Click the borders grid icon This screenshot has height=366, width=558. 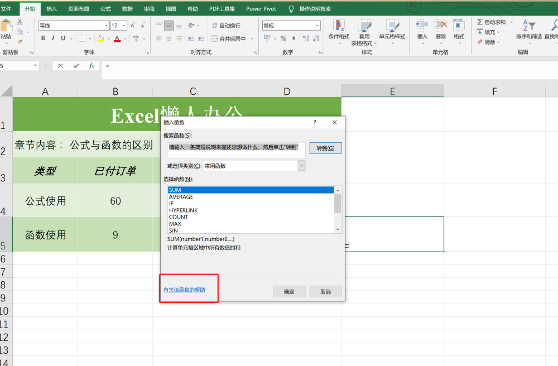[82, 38]
